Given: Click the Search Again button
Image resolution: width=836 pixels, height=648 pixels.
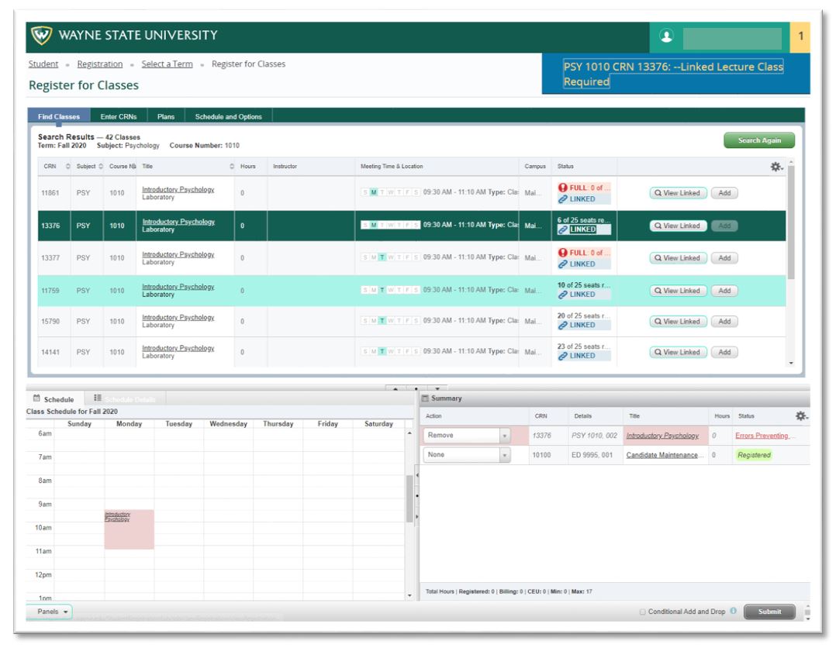Looking at the screenshot, I should pyautogui.click(x=759, y=140).
